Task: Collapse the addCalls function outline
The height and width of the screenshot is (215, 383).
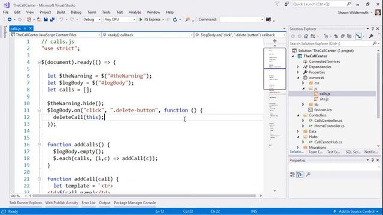Action: 39,145
